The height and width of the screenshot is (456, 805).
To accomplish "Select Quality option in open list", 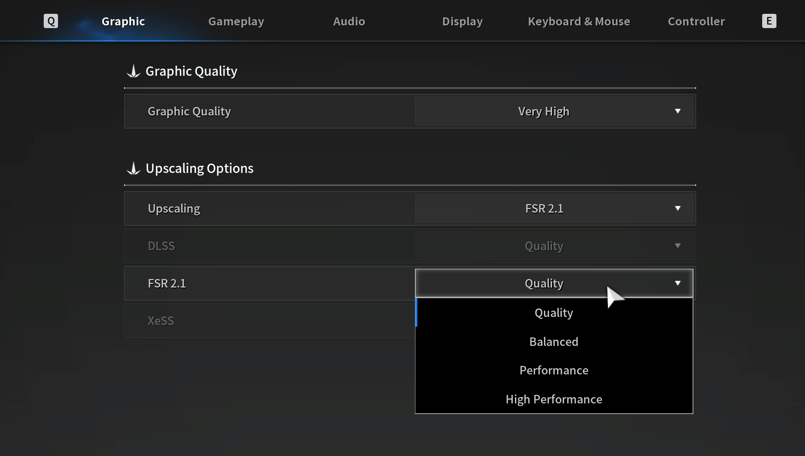I will tap(554, 313).
